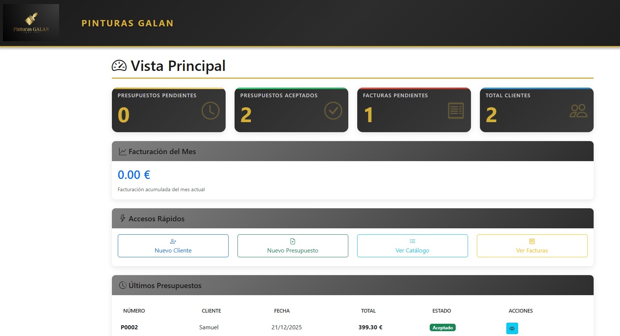Screen dimensions: 620x336
Task: Create a Nuevo Presupuesto
Action: click(x=293, y=246)
